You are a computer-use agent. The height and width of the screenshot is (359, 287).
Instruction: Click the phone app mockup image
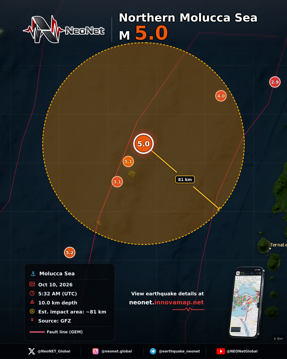(x=246, y=302)
